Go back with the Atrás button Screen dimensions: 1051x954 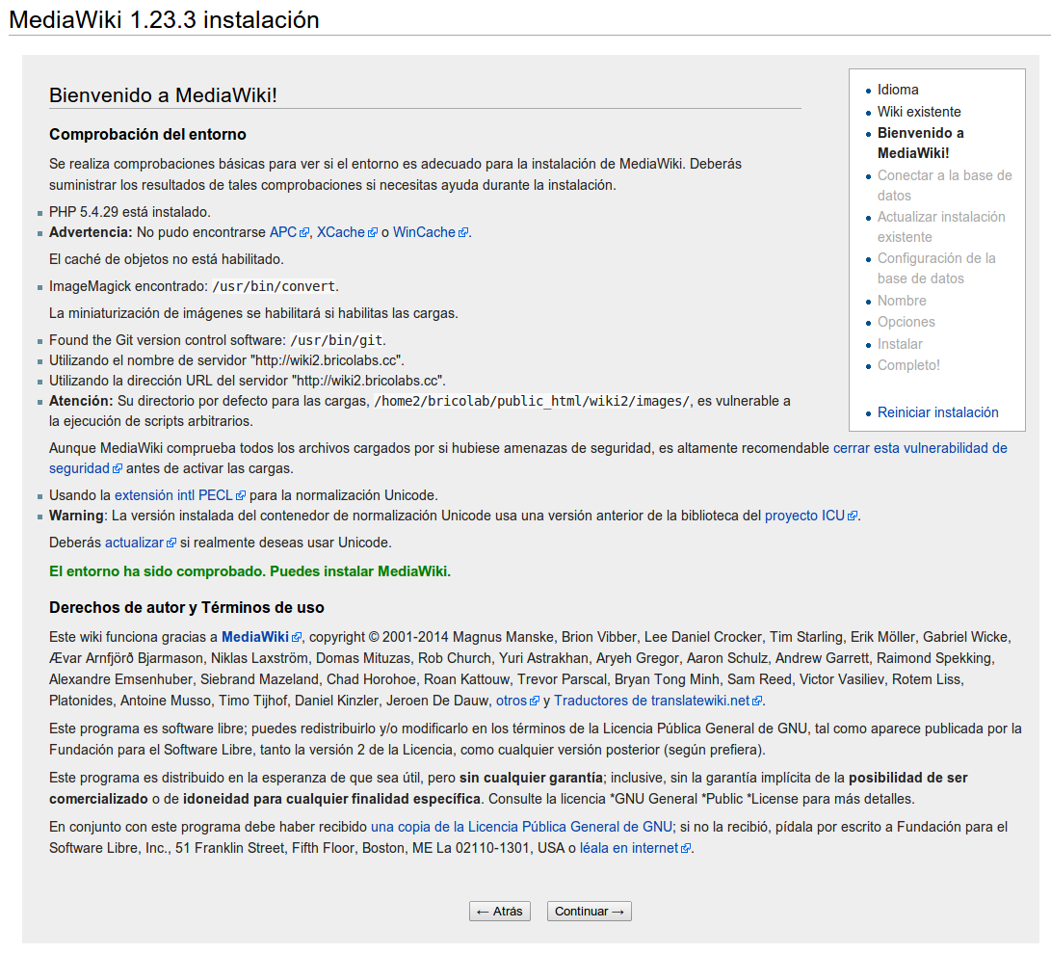point(499,911)
